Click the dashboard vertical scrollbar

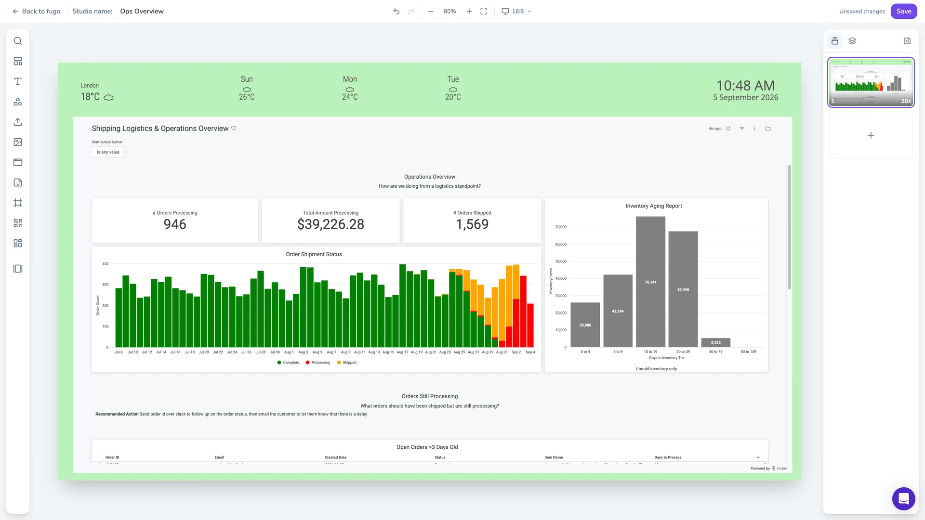[x=789, y=227]
